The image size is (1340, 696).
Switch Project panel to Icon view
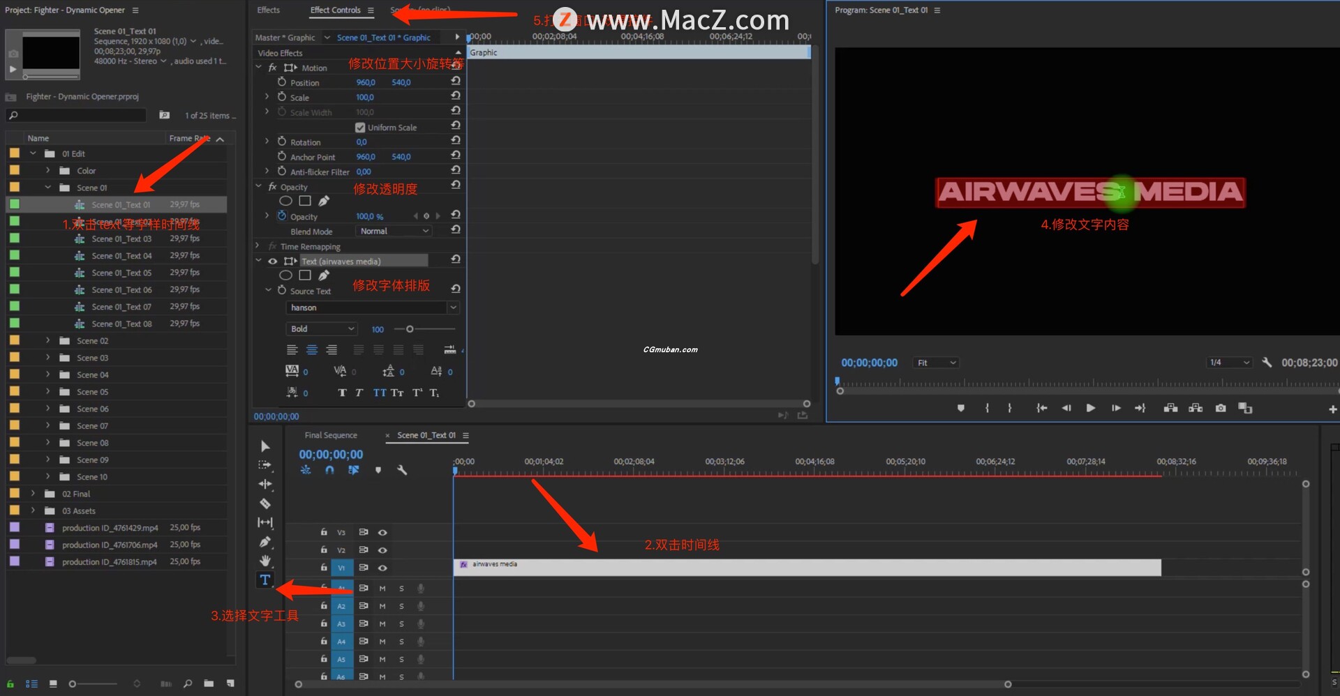pyautogui.click(x=53, y=683)
